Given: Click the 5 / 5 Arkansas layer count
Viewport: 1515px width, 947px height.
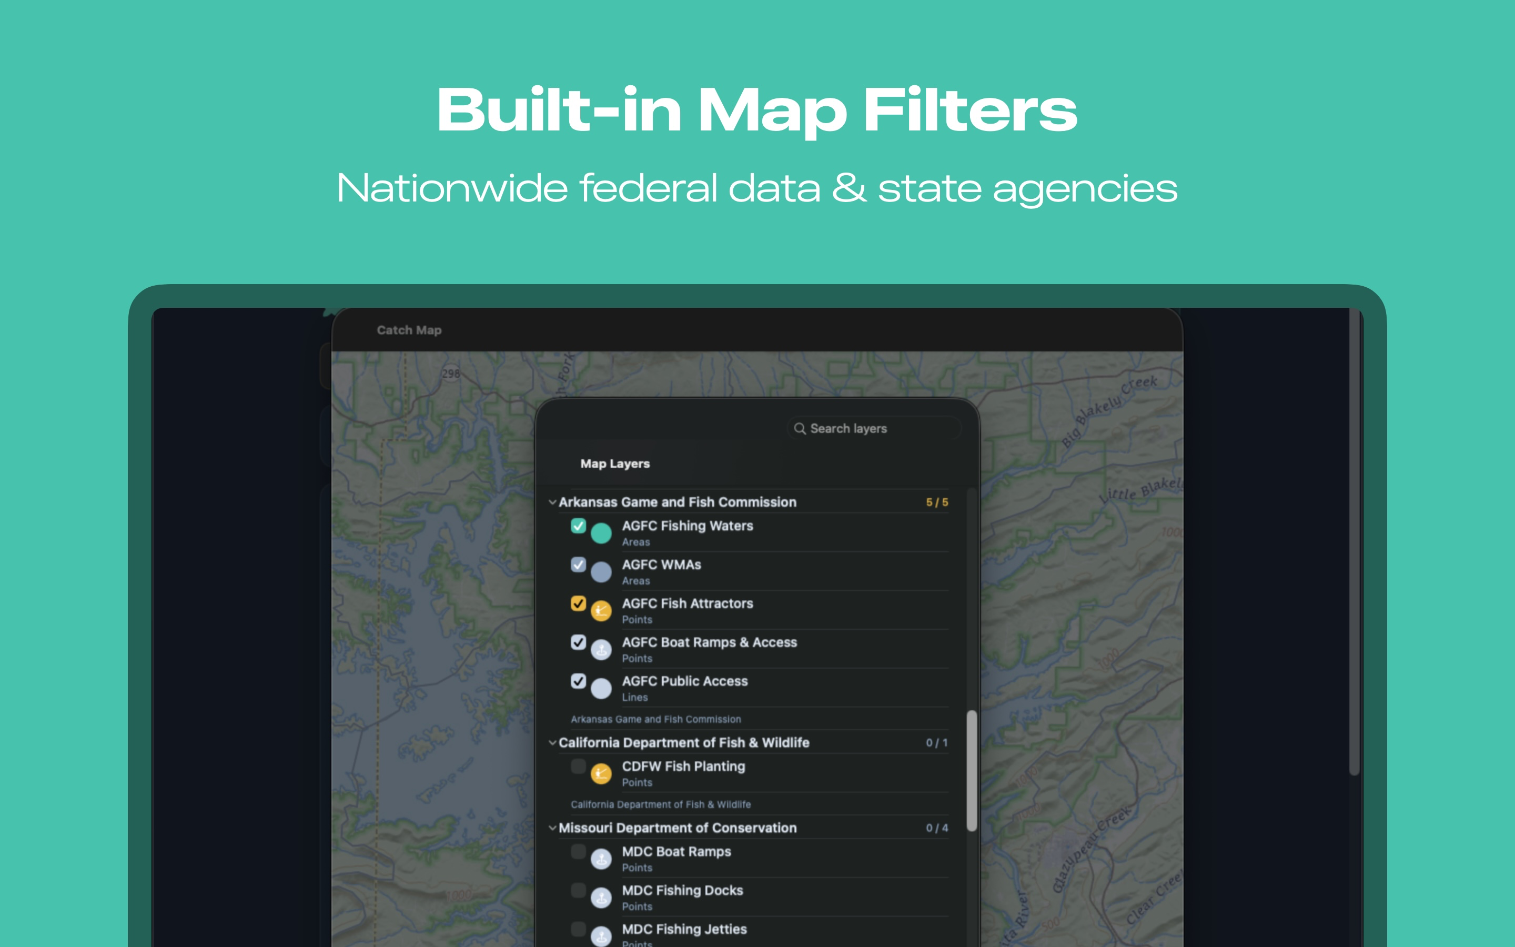Looking at the screenshot, I should click(x=937, y=502).
